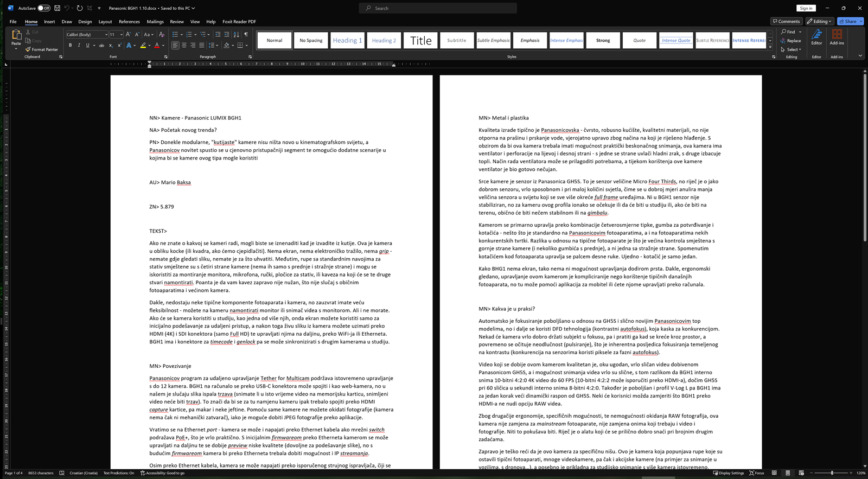Toggle bold formatting
This screenshot has width=868, height=479.
[70, 46]
